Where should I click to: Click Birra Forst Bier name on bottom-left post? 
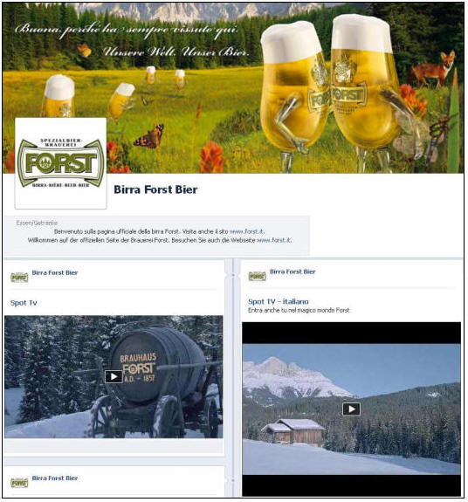[55, 478]
